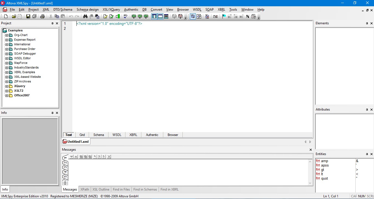Click the previous message arrow in Messages toolbar
Viewport: 374px width, 199px height.
tap(76, 157)
